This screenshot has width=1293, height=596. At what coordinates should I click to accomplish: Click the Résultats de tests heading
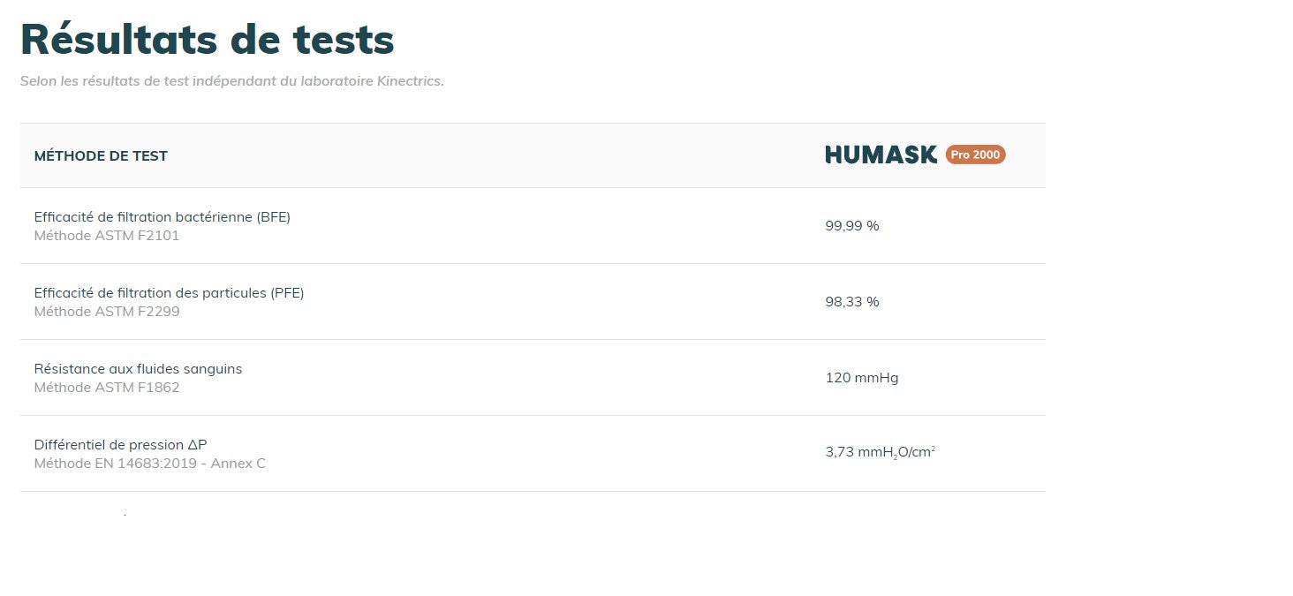click(x=207, y=39)
